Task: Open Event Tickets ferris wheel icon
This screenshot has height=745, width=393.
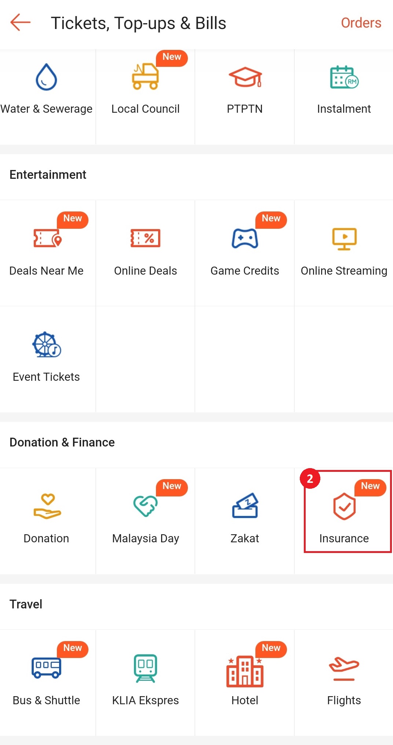Action: pyautogui.click(x=46, y=345)
